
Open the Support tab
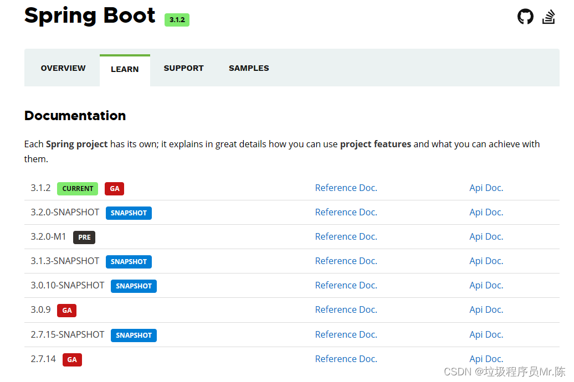pyautogui.click(x=183, y=68)
